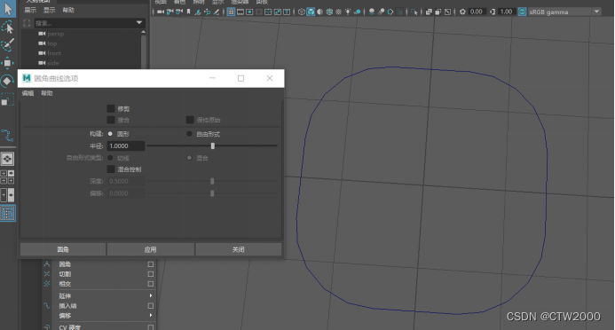Click the 应用 apply button
The image size is (615, 330).
pyautogui.click(x=151, y=249)
